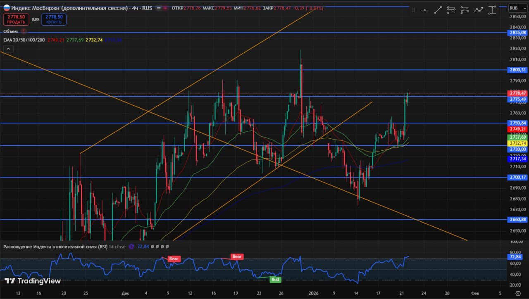This screenshot has width=529, height=299.
Task: Open the TradingView logo link
Action: click(x=33, y=281)
